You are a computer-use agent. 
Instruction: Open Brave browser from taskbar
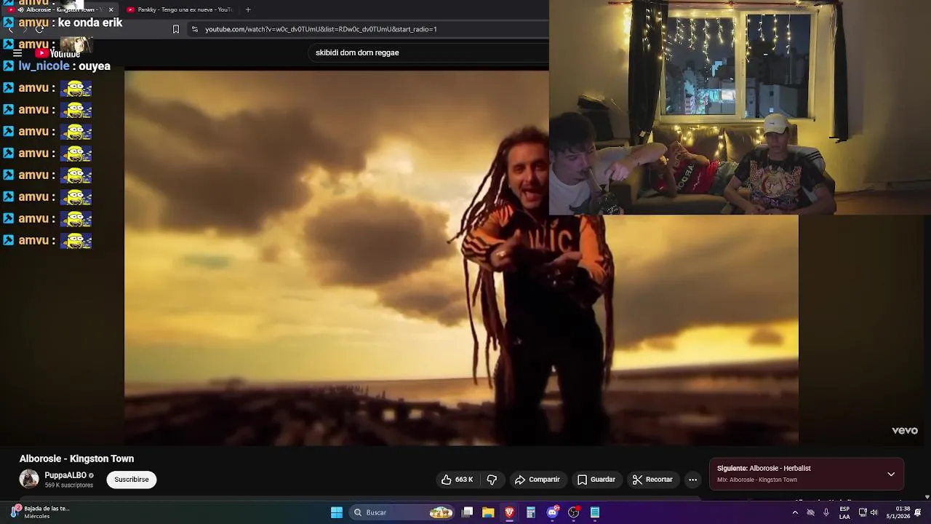click(x=509, y=512)
